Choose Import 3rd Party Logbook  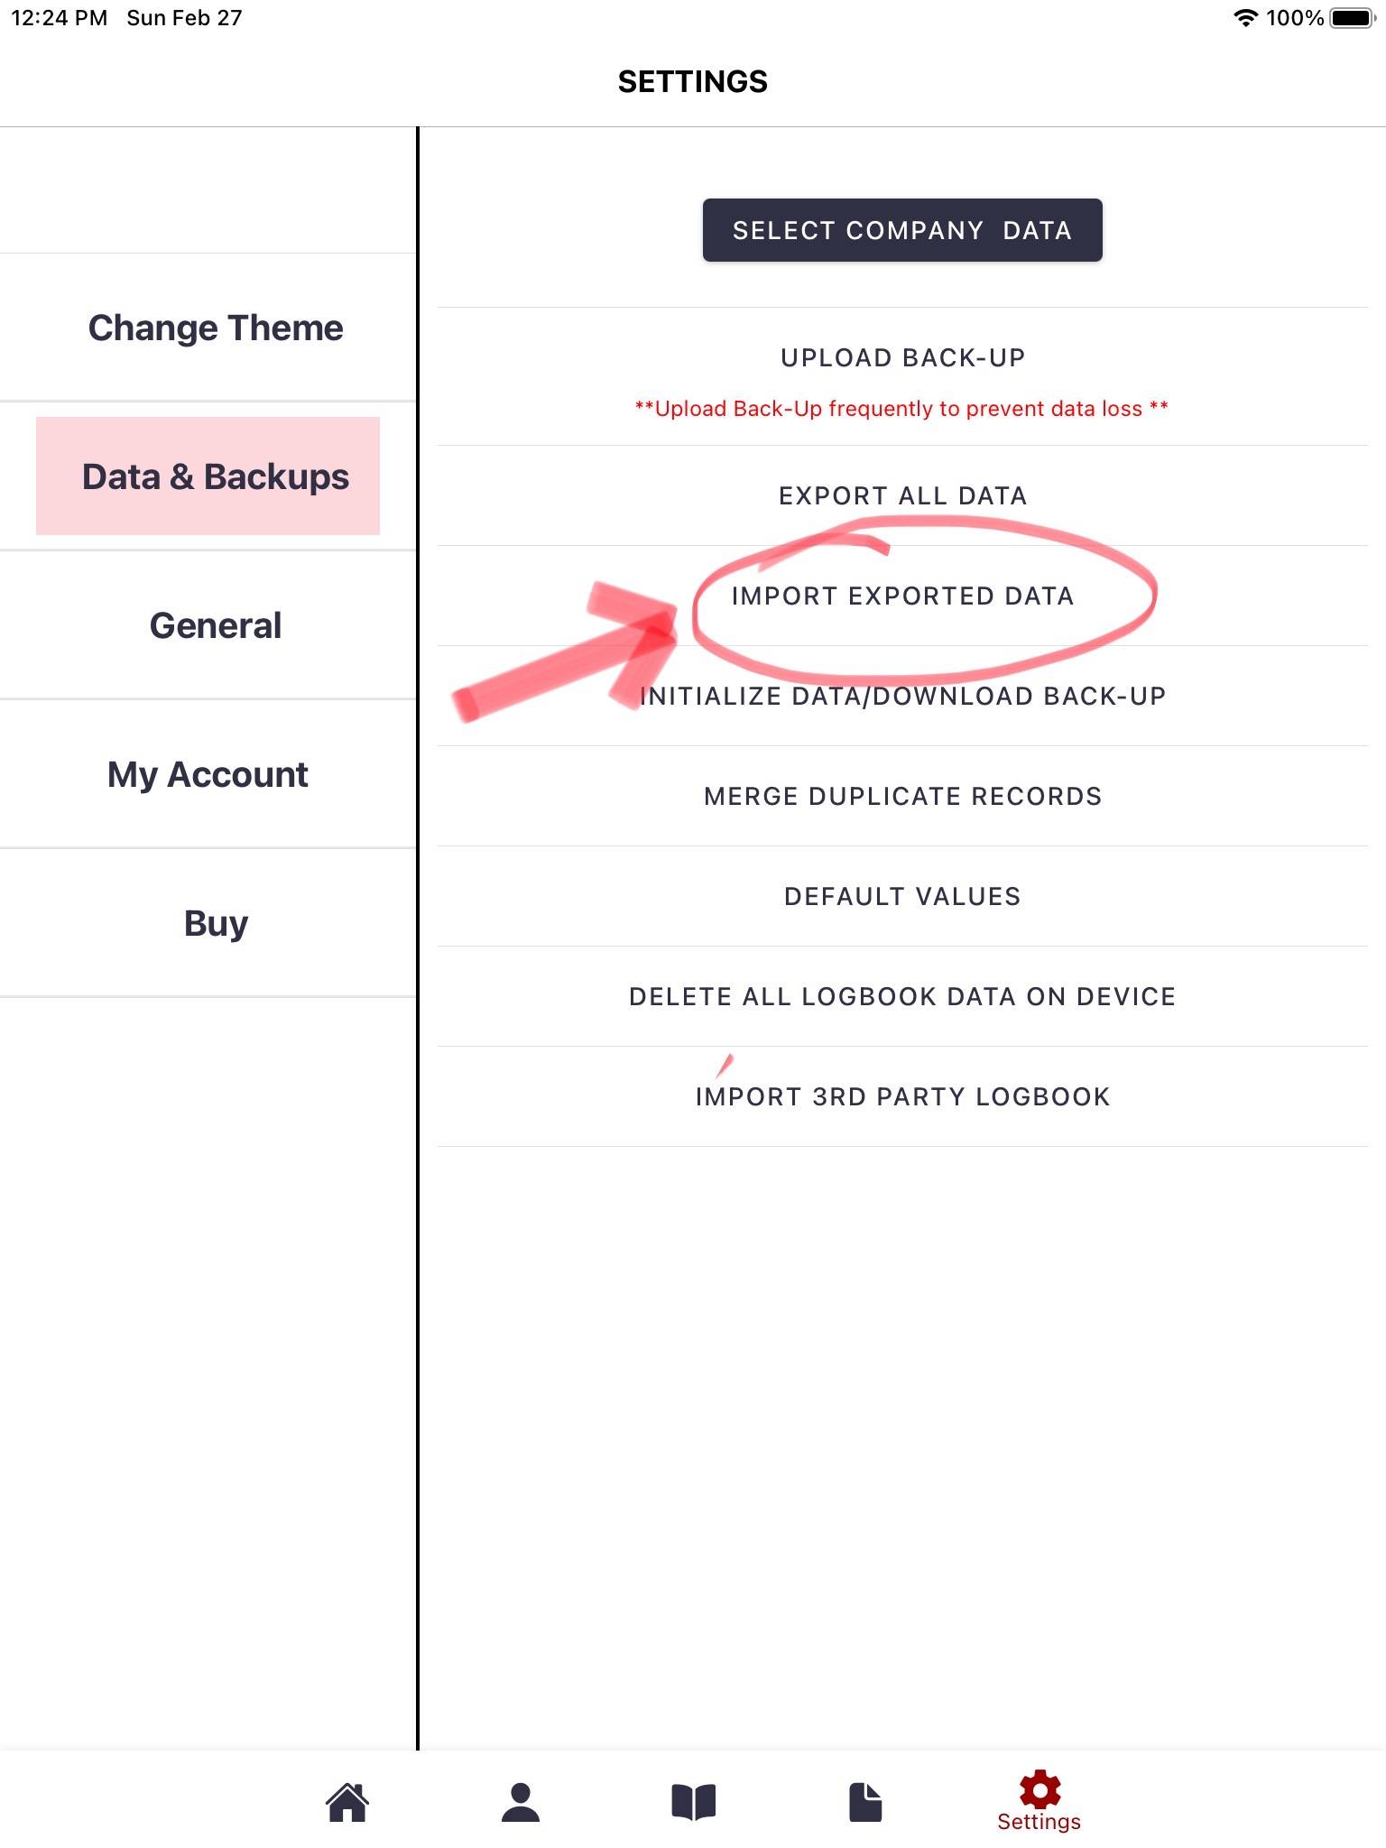pos(902,1097)
